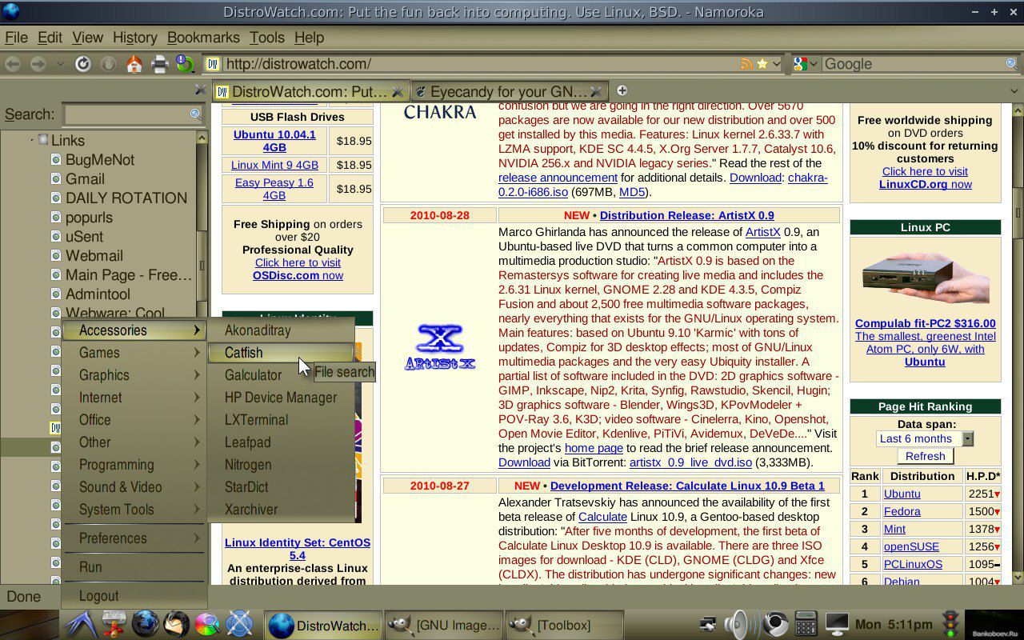Screen dimensions: 1024x640
Task: Open the BugMeNot bookmark
Action: [100, 160]
